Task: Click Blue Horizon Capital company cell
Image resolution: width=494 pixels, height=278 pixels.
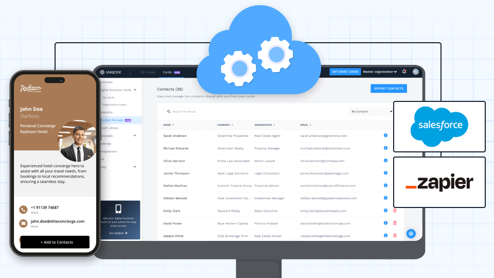Action: [233, 223]
